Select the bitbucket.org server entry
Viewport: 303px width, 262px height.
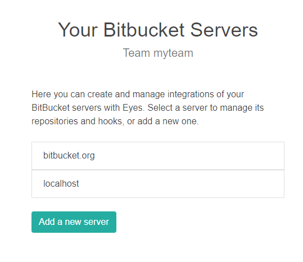point(158,156)
